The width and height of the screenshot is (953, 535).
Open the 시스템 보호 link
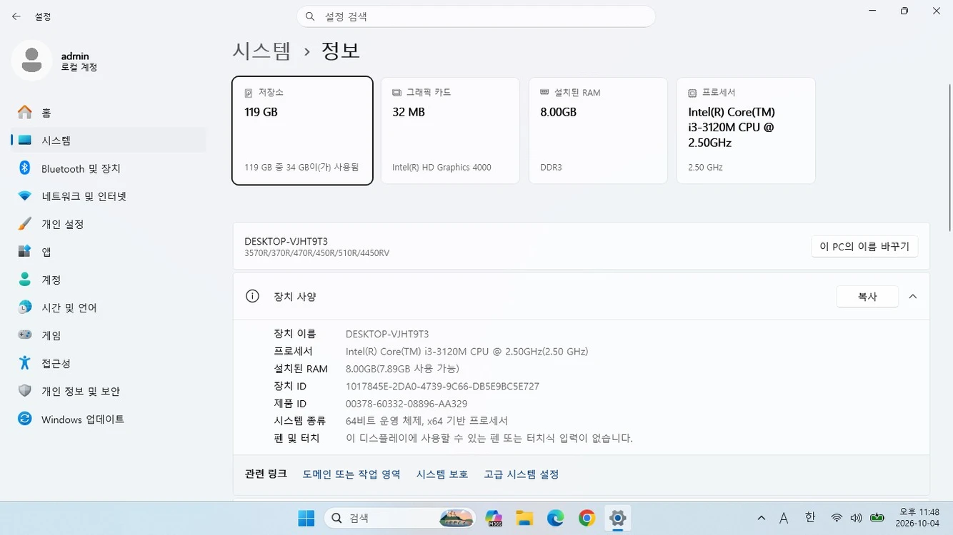(x=442, y=474)
